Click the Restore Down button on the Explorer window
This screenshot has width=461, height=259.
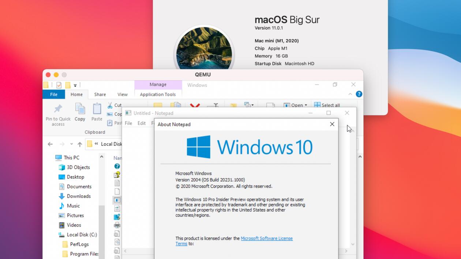335,85
